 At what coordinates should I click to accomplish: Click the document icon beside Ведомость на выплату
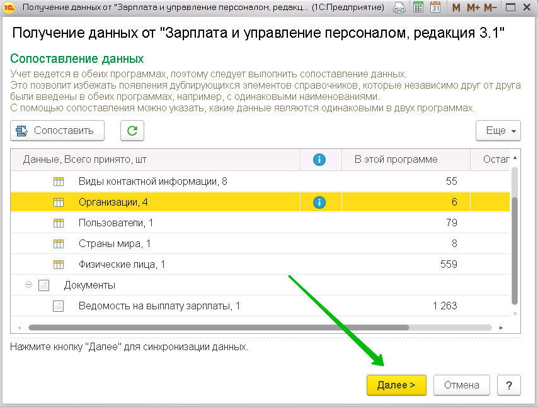pos(59,306)
